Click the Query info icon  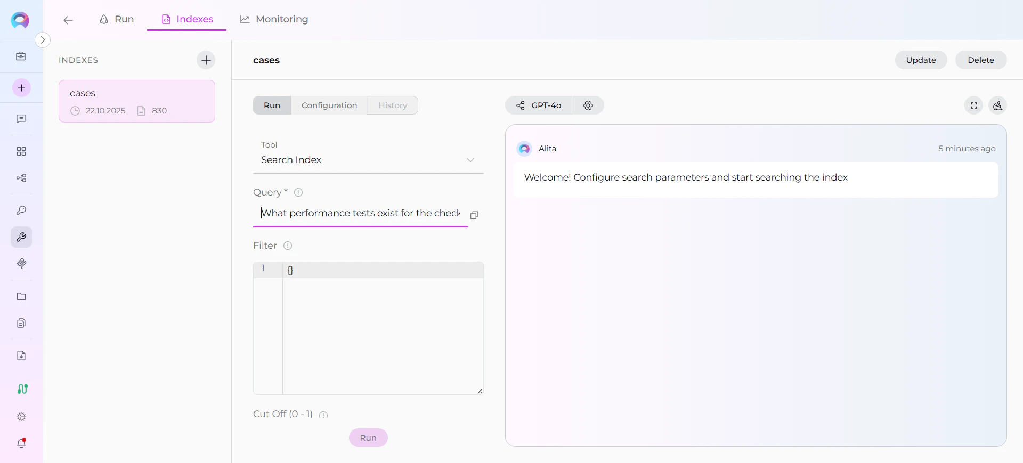coord(298,192)
